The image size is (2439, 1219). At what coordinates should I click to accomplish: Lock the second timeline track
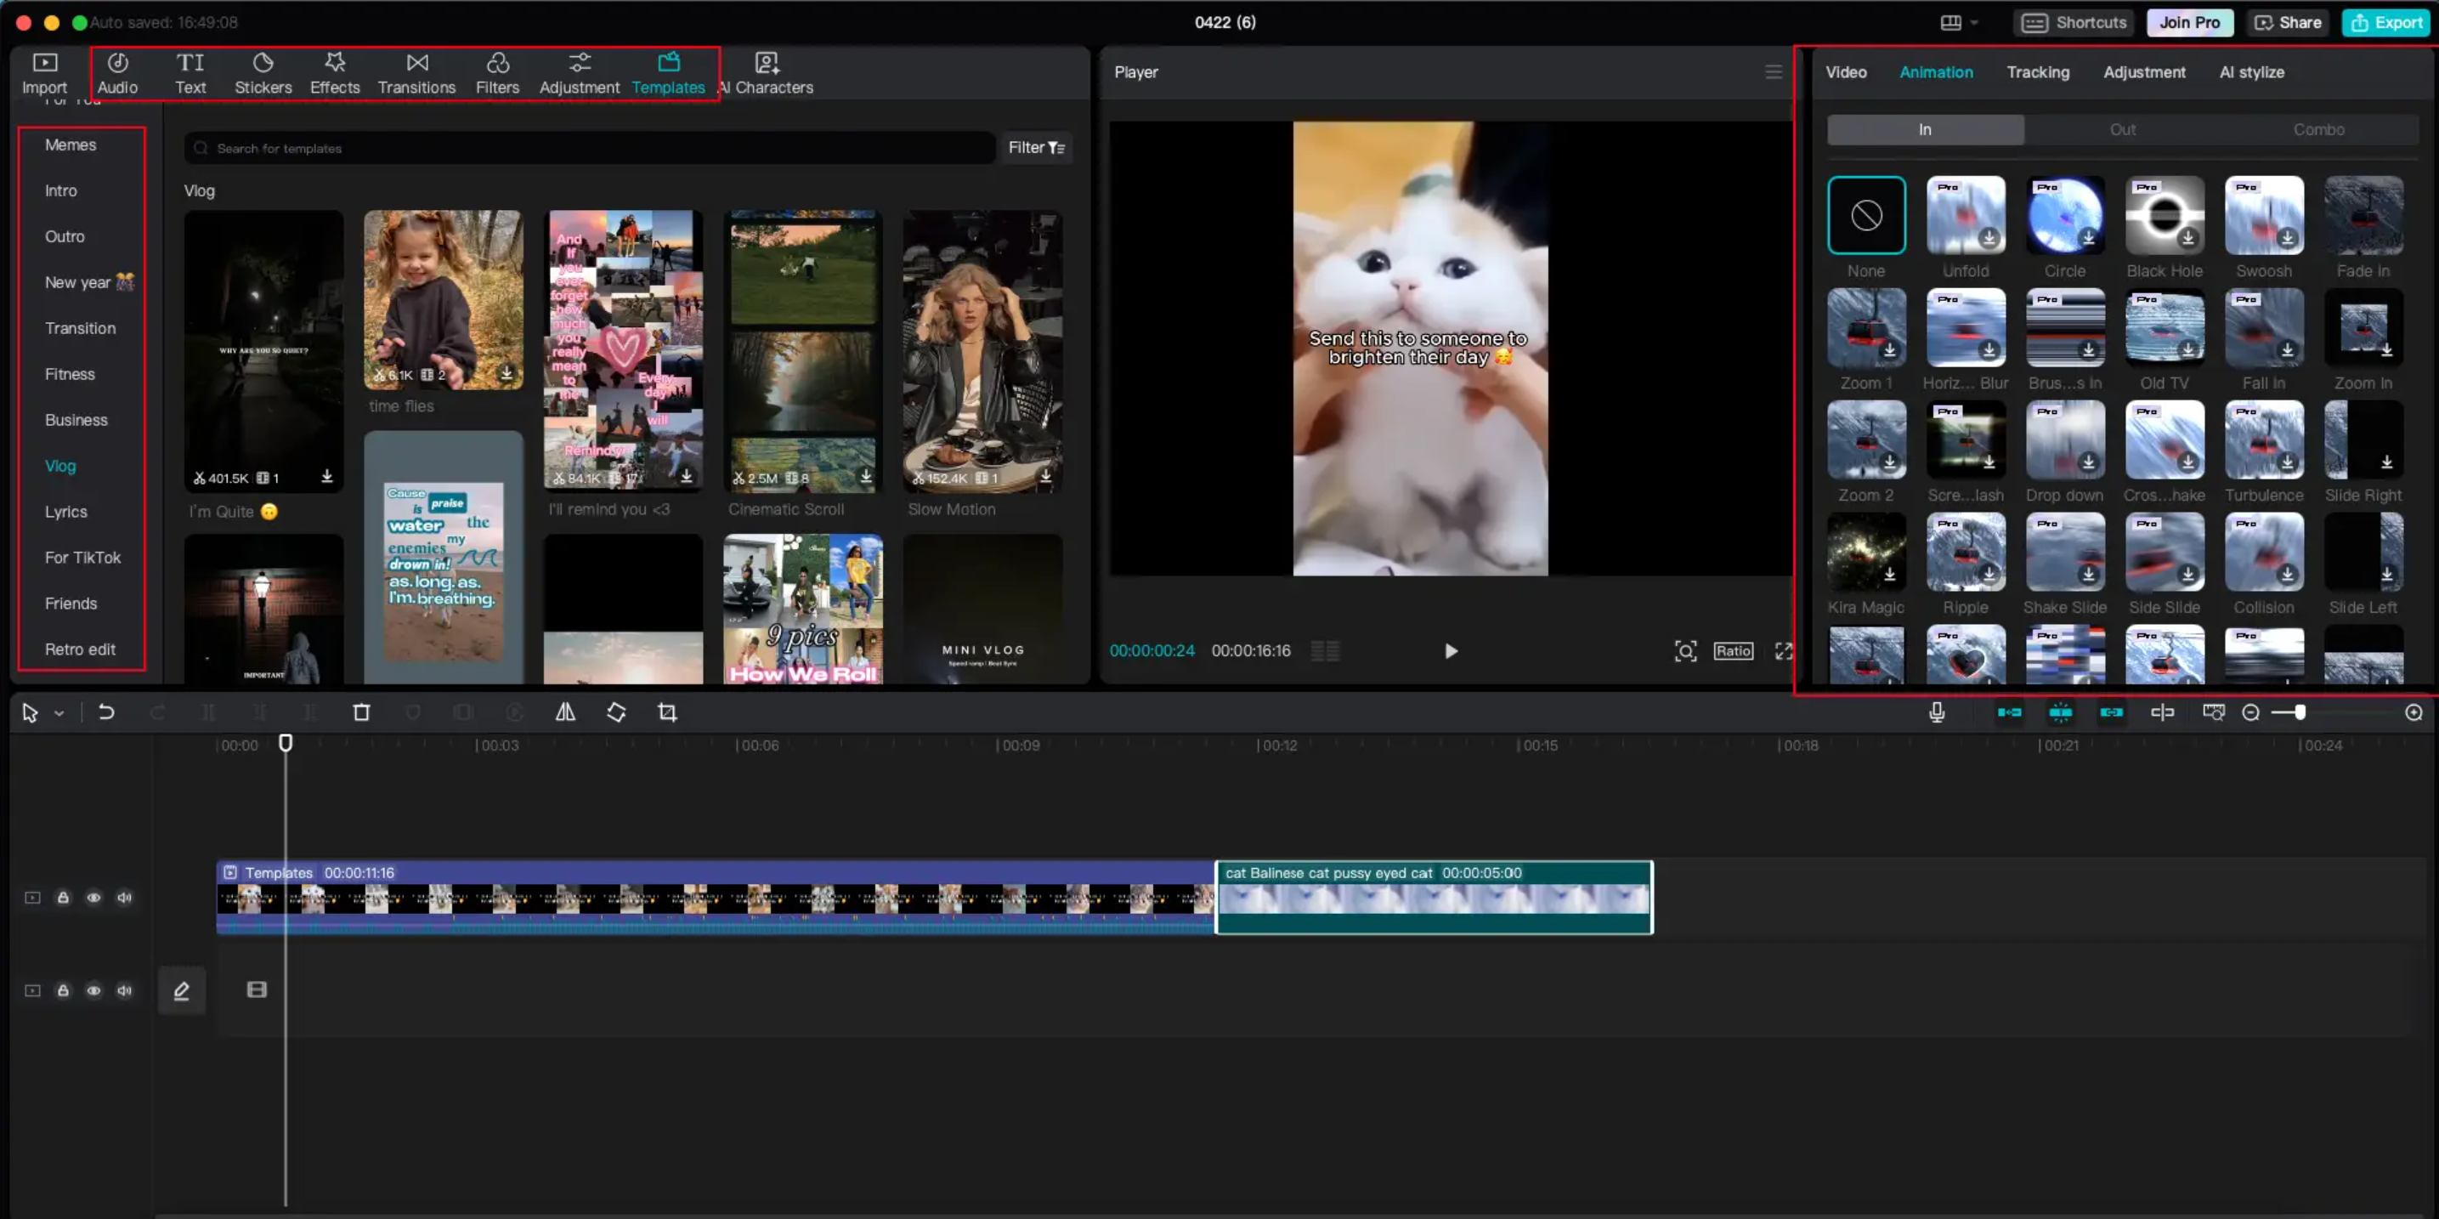click(x=64, y=989)
